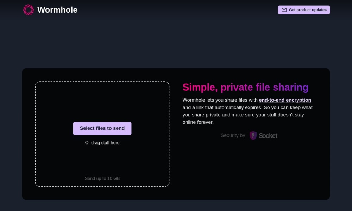The height and width of the screenshot is (211, 352).
Task: Click the 'Or drag stuff here' text
Action: (102, 143)
